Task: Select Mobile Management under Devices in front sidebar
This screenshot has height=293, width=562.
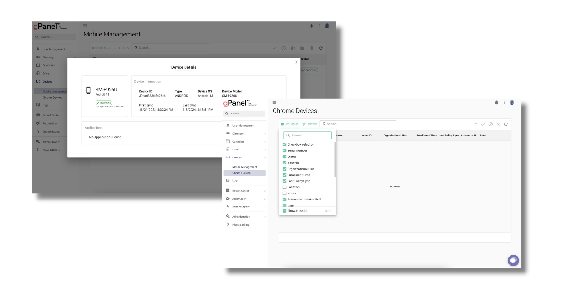Action: tap(244, 167)
